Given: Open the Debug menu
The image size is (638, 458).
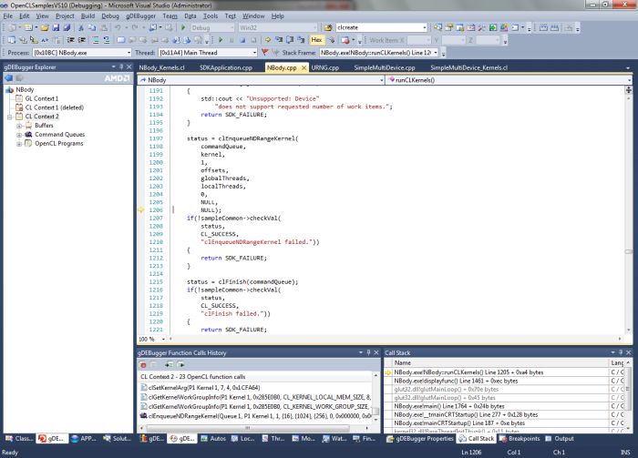Looking at the screenshot, I should (110, 15).
